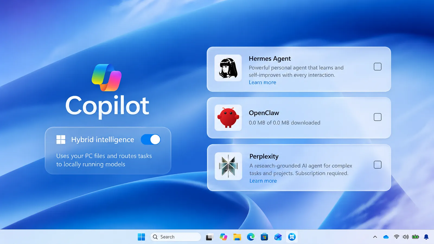Launch Microsoft Edge from the taskbar
Image resolution: width=434 pixels, height=244 pixels.
pos(251,237)
